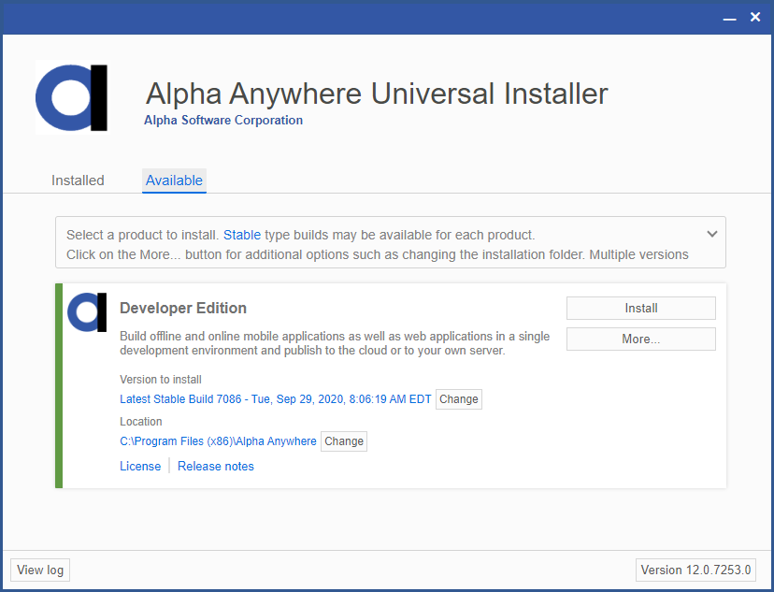Click the Program Files (x86) path link
774x592 pixels.
tap(218, 440)
